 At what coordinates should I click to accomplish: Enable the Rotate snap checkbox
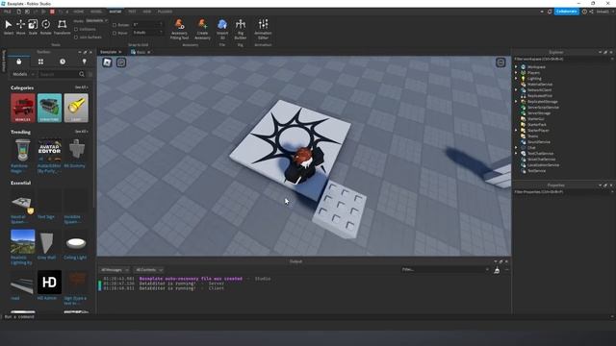pyautogui.click(x=115, y=25)
